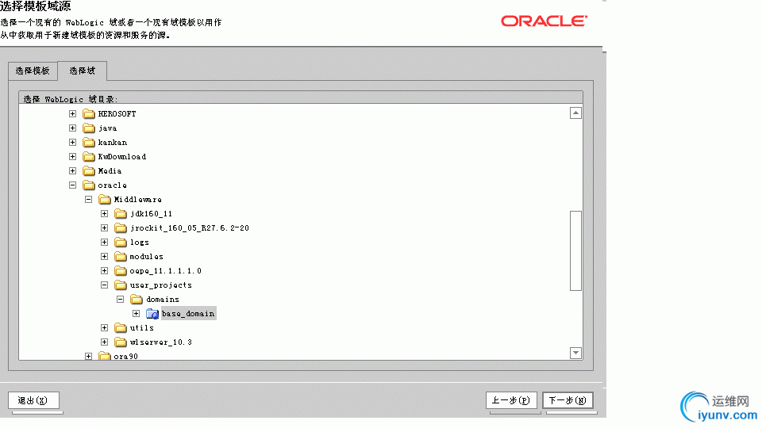Viewport: 762px width, 428px height.
Task: Select the modules label
Action: click(x=146, y=257)
